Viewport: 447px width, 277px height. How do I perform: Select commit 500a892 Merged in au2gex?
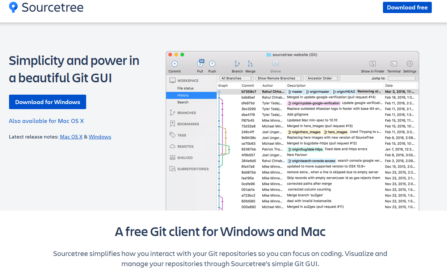[x=318, y=207]
